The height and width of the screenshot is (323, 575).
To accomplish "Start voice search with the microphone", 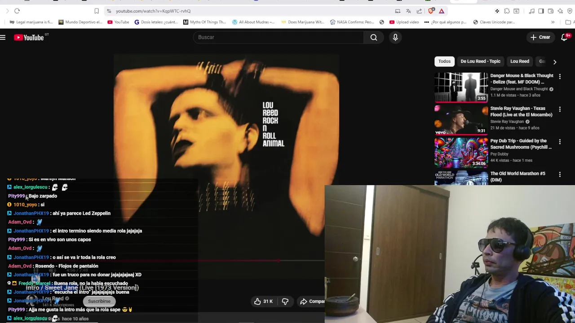I will 395,37.
